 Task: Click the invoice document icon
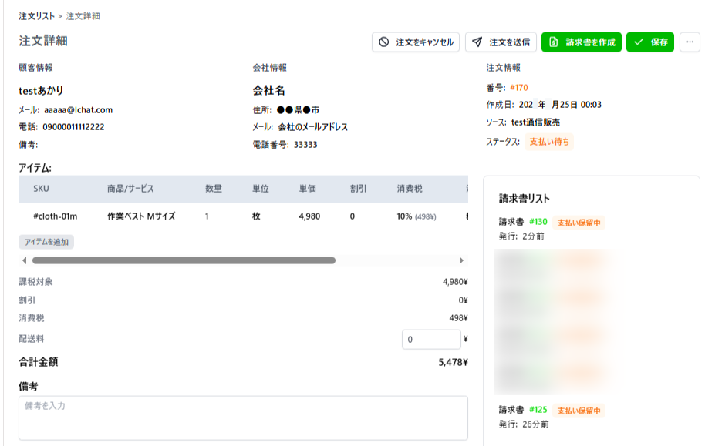tap(554, 42)
